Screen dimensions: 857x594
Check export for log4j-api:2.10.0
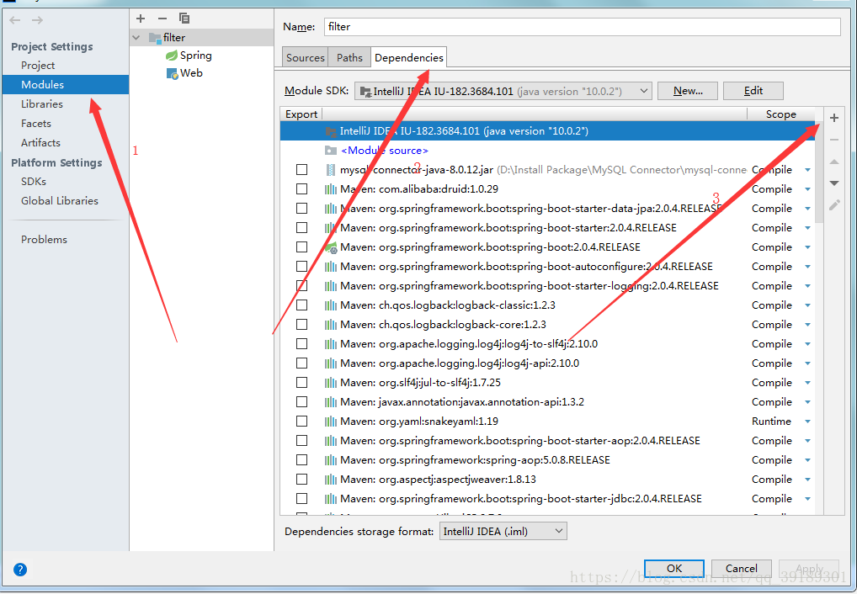click(301, 363)
